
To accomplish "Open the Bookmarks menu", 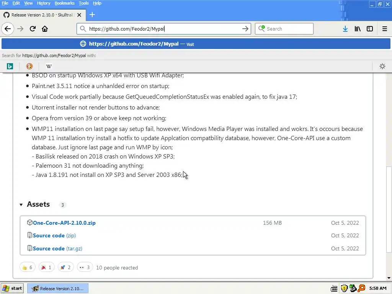I will 64,3.
